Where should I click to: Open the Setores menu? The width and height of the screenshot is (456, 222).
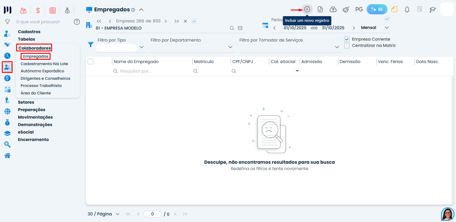[26, 102]
